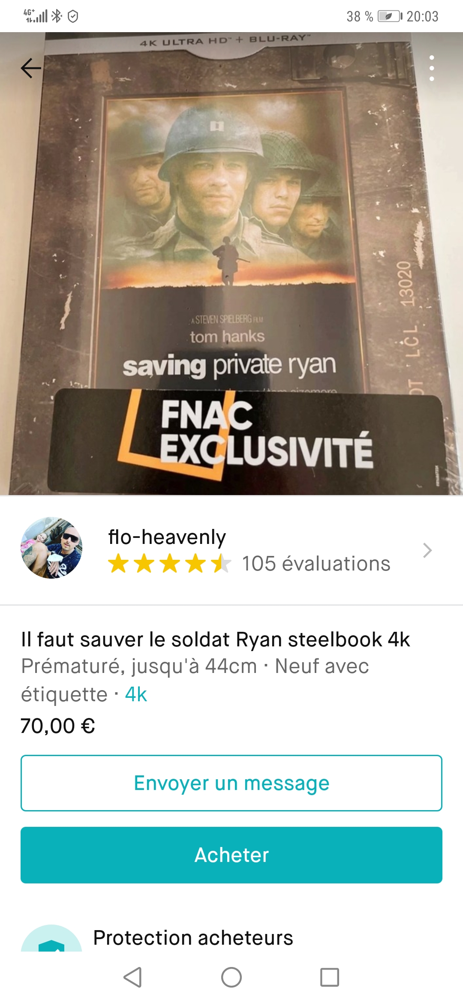
Task: Send a message with Envoyer un message
Action: [x=231, y=783]
